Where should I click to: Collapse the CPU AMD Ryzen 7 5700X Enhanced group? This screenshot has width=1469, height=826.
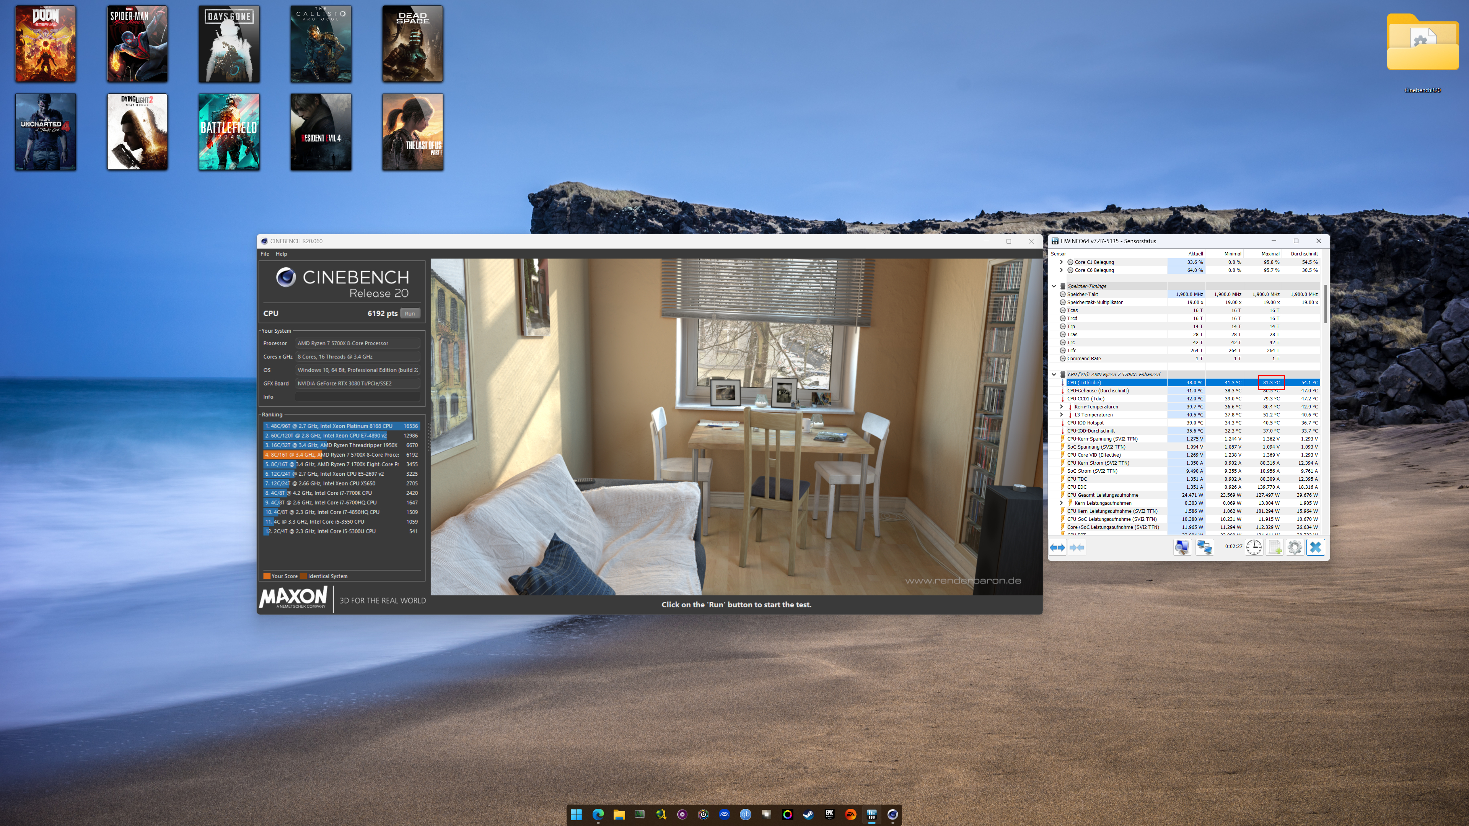(x=1054, y=374)
